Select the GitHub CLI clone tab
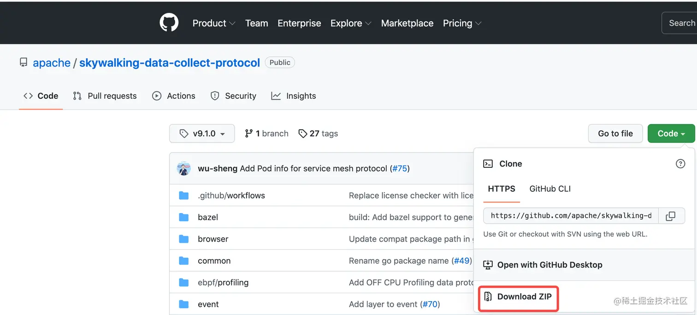Viewport: 697px width, 315px height. tap(550, 189)
